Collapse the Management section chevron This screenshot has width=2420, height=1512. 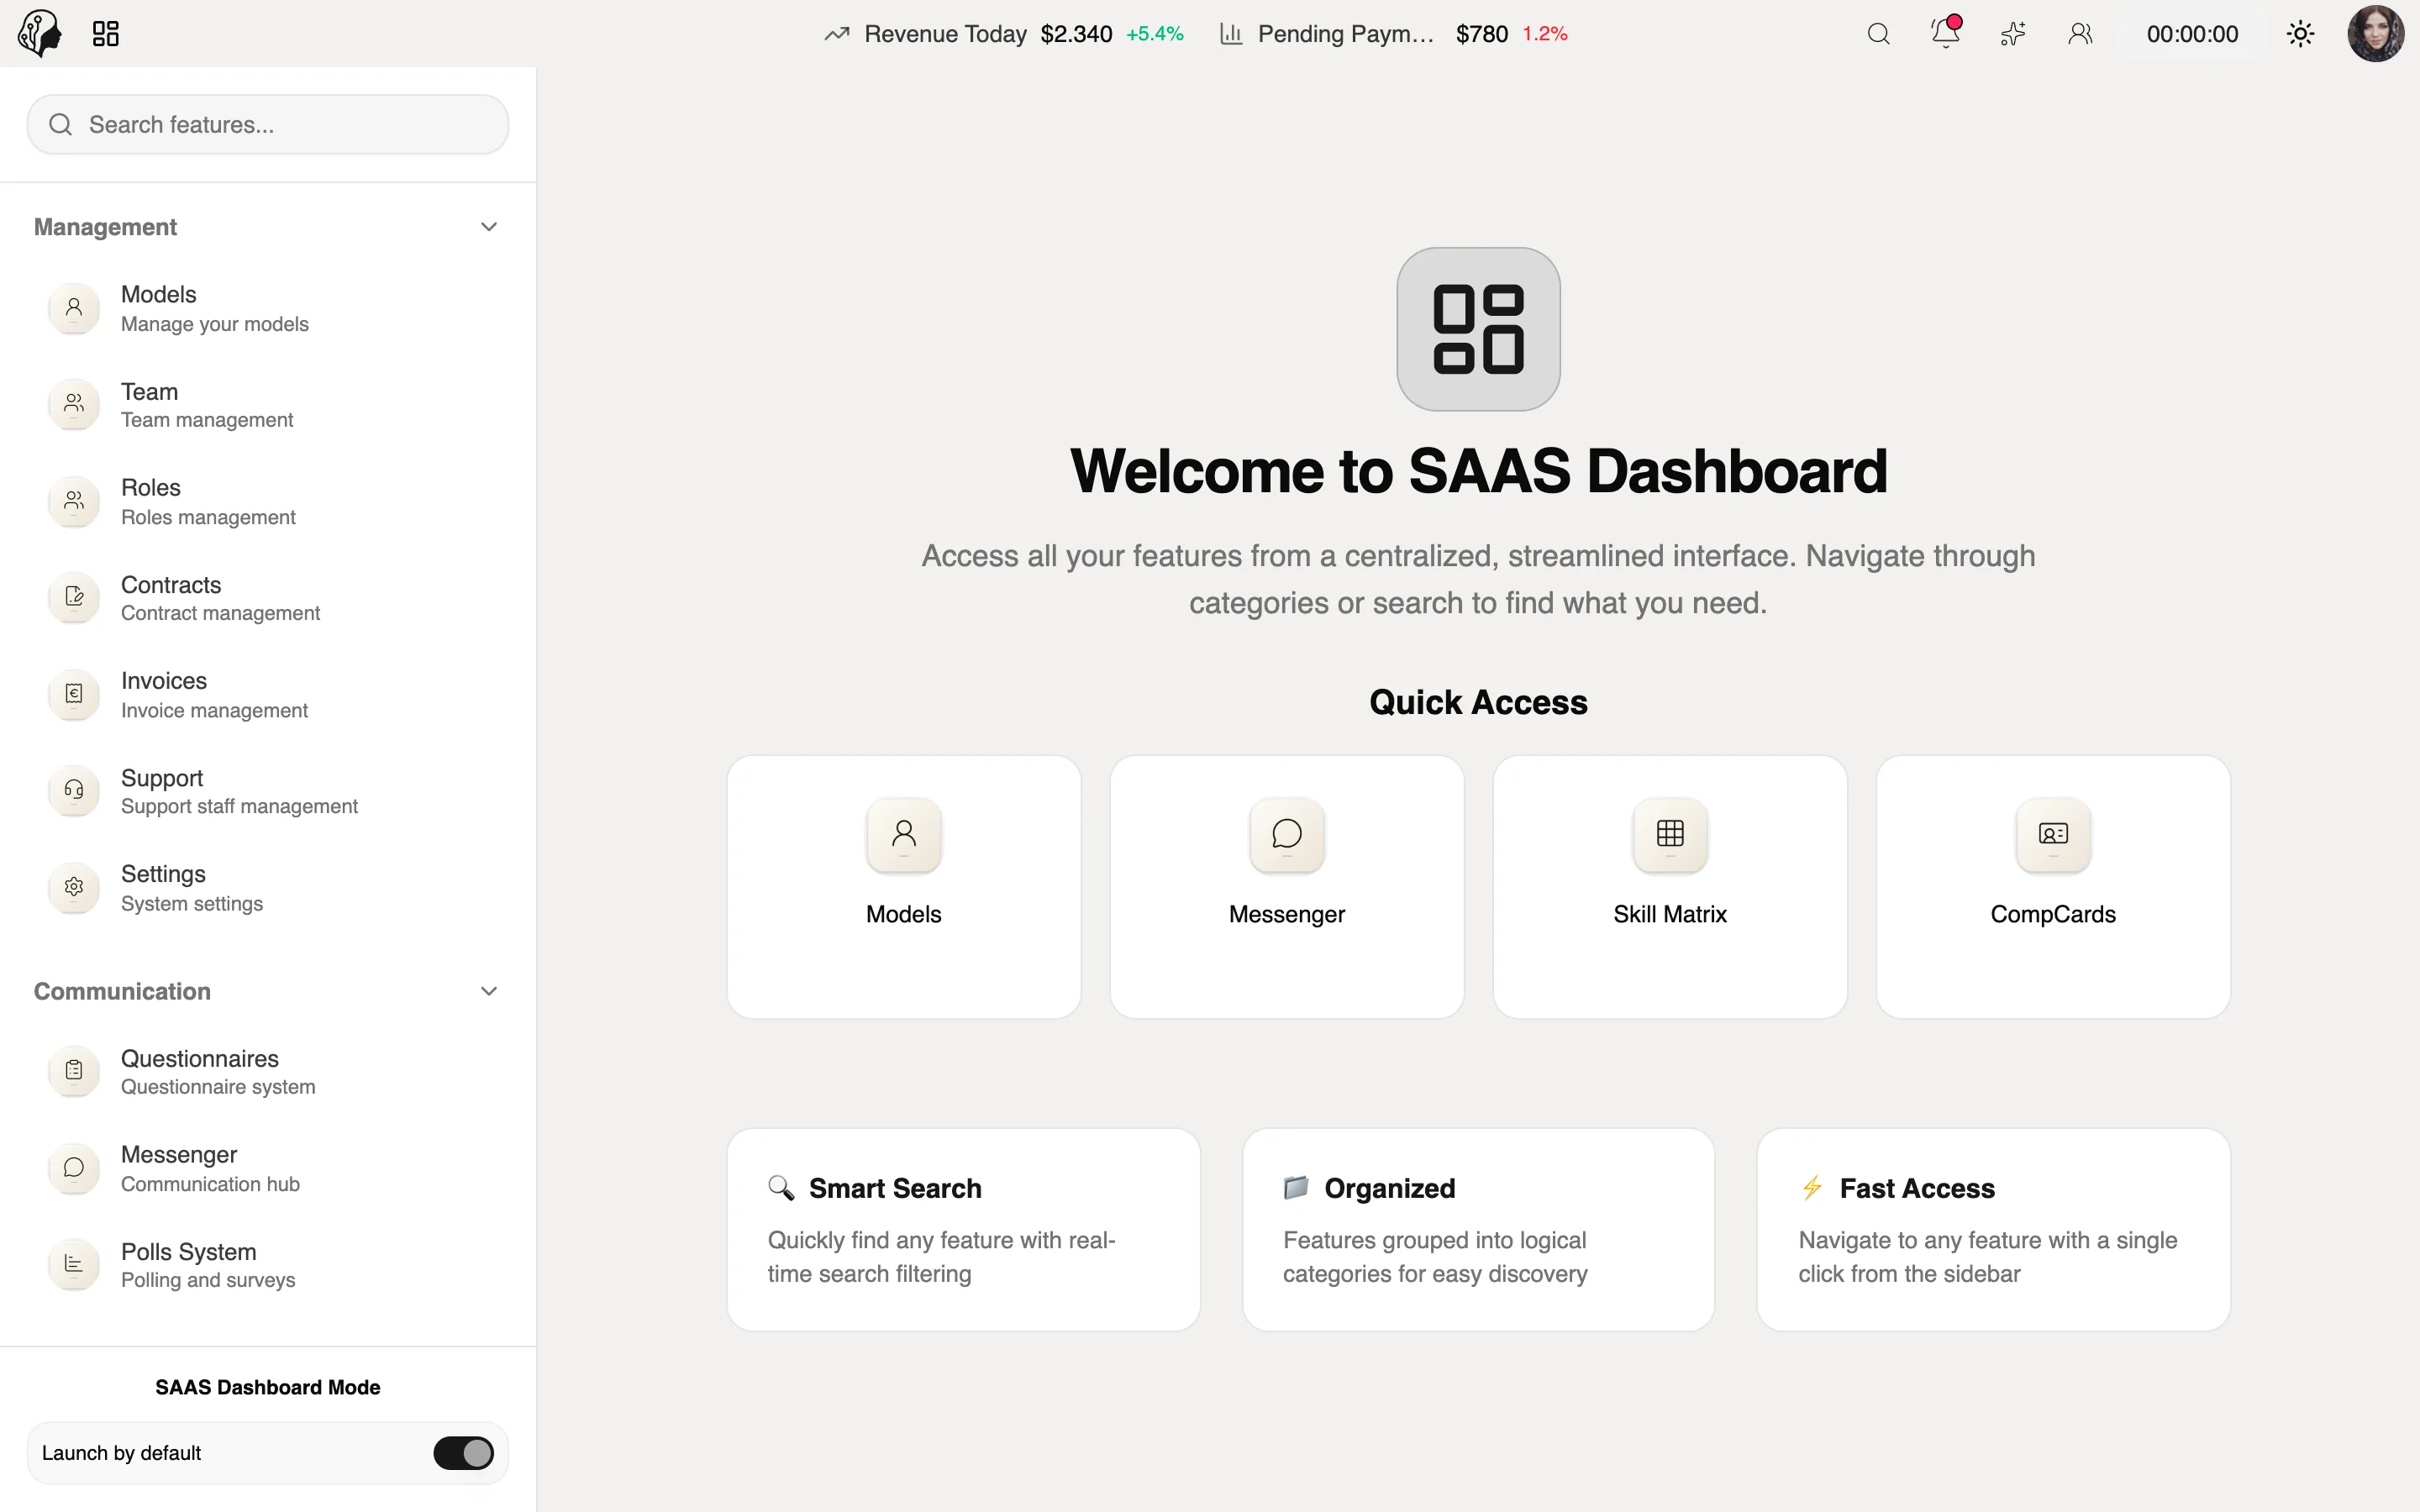coord(489,227)
